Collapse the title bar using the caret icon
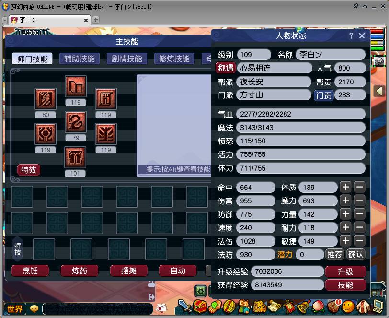The height and width of the screenshot is (318, 389). pyautogui.click(x=365, y=6)
